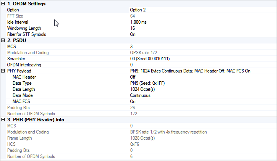
Task: Toggle the MAC FCS On value
Action: pos(133,101)
